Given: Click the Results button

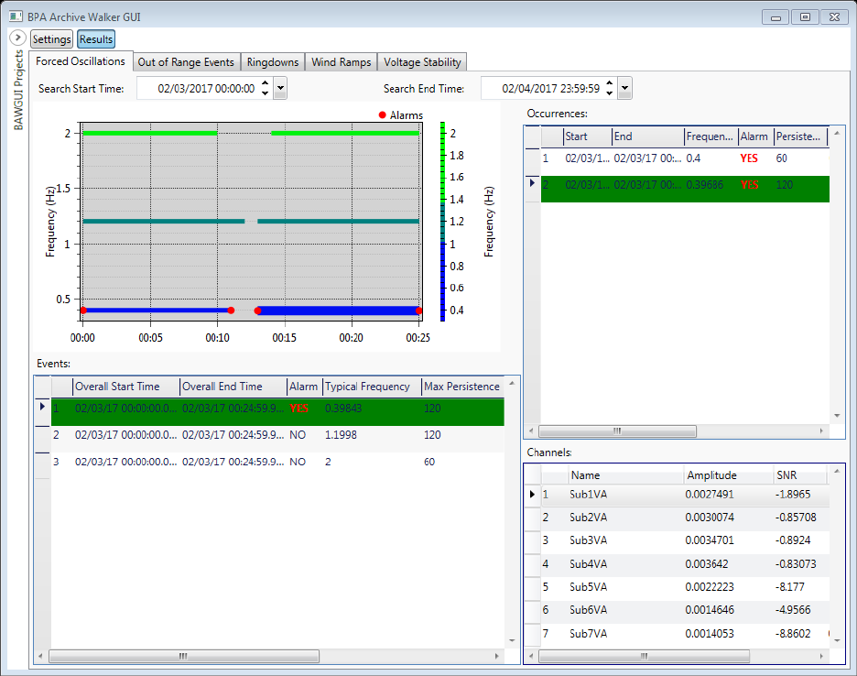Looking at the screenshot, I should 96,39.
